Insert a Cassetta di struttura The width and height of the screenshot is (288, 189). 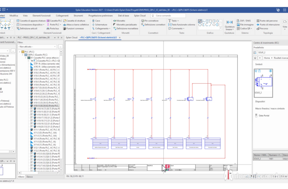(x=74, y=21)
